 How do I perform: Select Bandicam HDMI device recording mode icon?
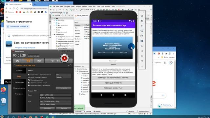point(39,61)
